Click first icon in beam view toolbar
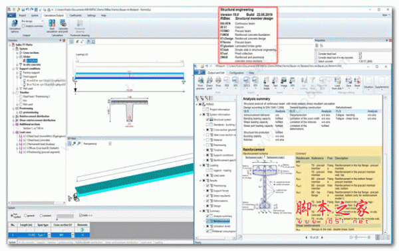 coord(72,42)
